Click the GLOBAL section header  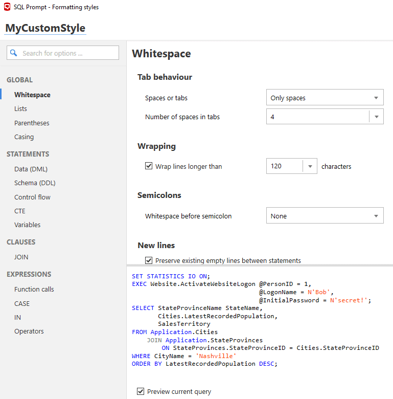tap(19, 80)
